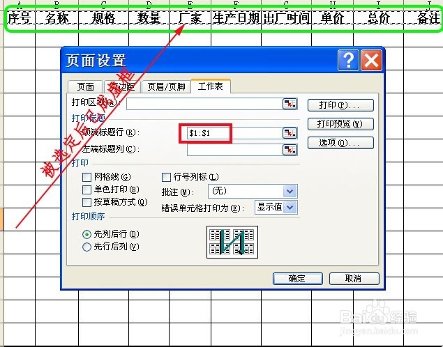Open the 批注 dropdown
This screenshot has height=347, width=443.
(290, 192)
